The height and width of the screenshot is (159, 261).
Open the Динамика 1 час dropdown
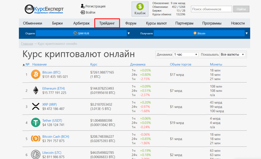coord(186,54)
